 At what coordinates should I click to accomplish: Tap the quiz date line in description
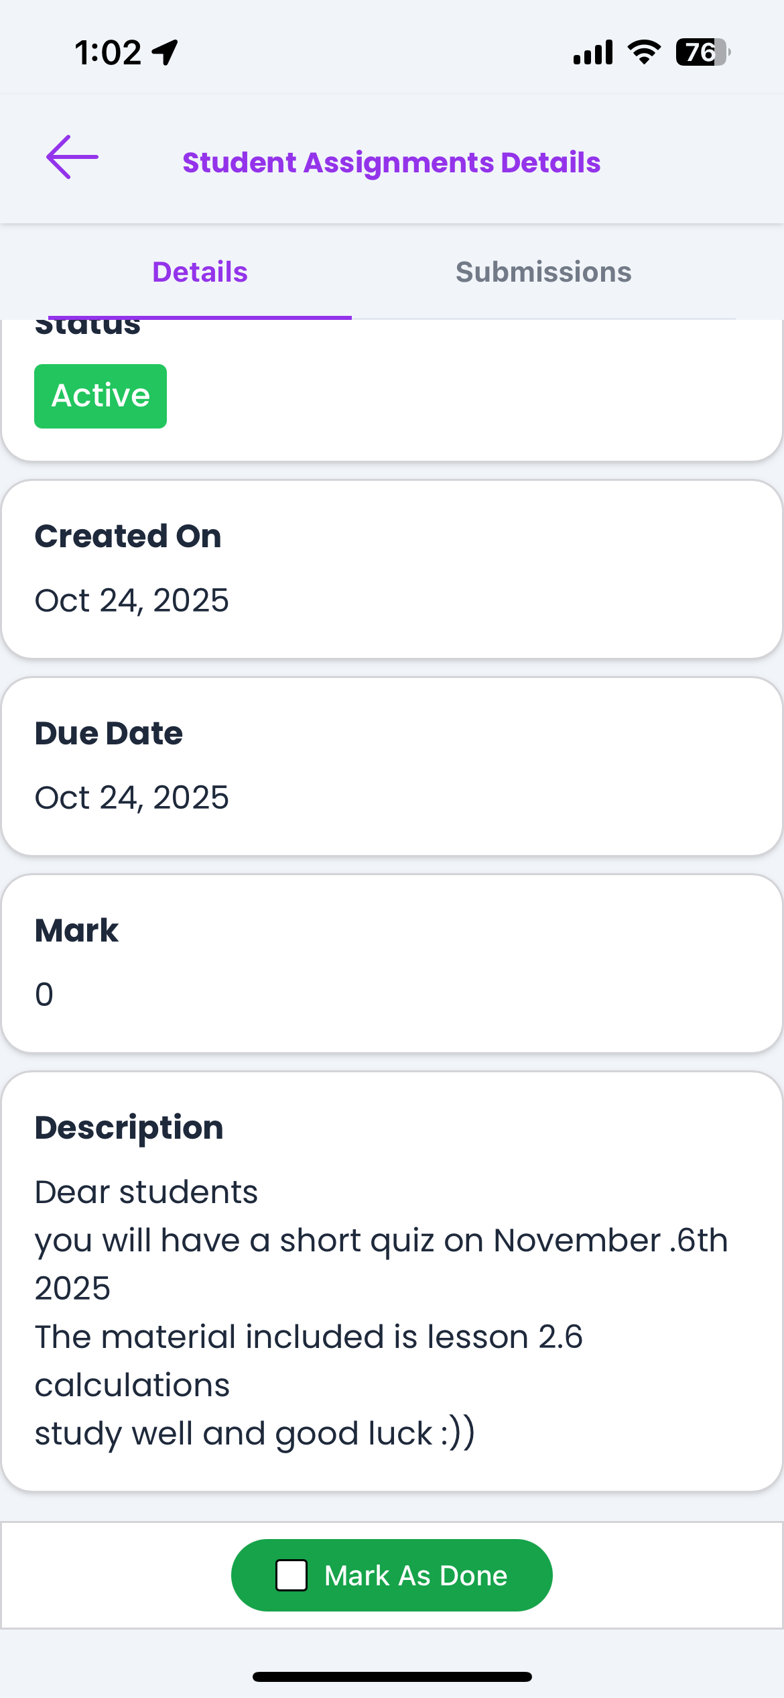tap(381, 1241)
